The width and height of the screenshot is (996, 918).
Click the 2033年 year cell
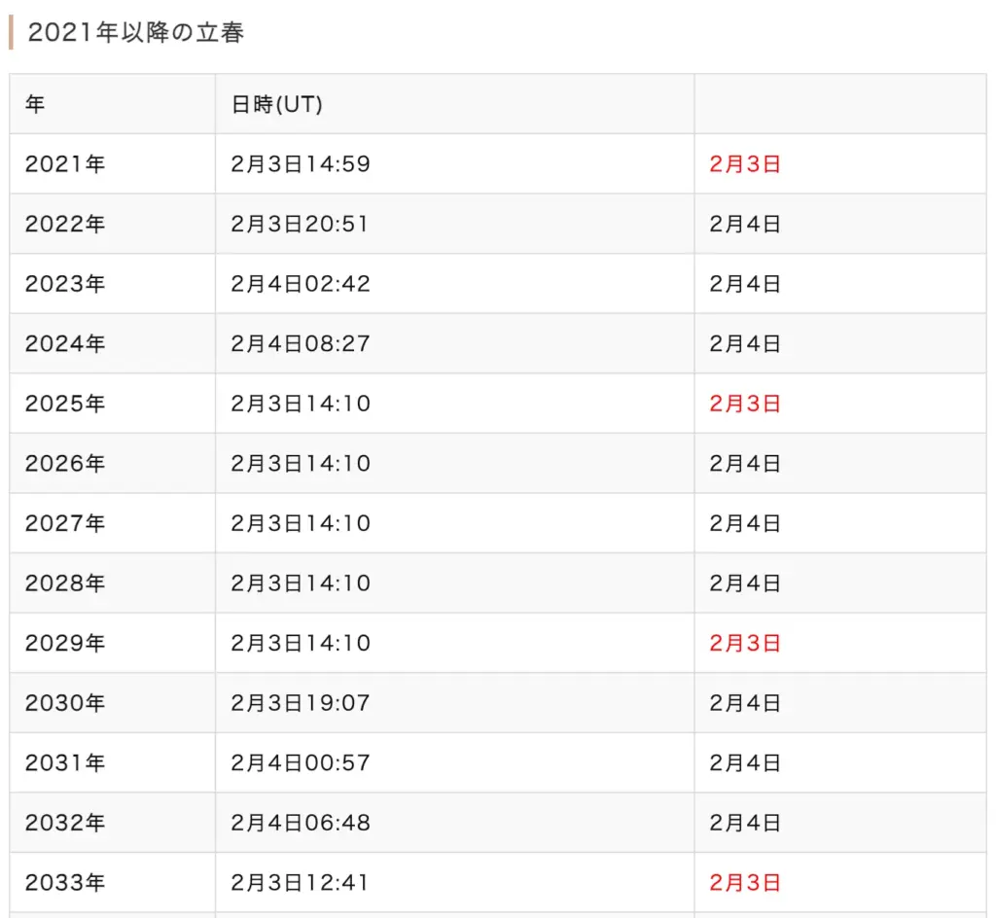click(x=65, y=883)
